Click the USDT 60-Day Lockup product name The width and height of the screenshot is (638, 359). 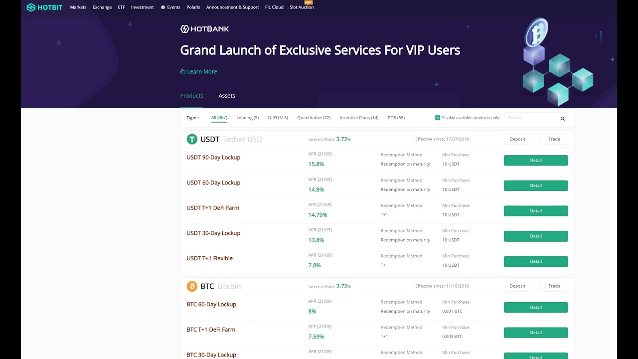click(x=213, y=182)
